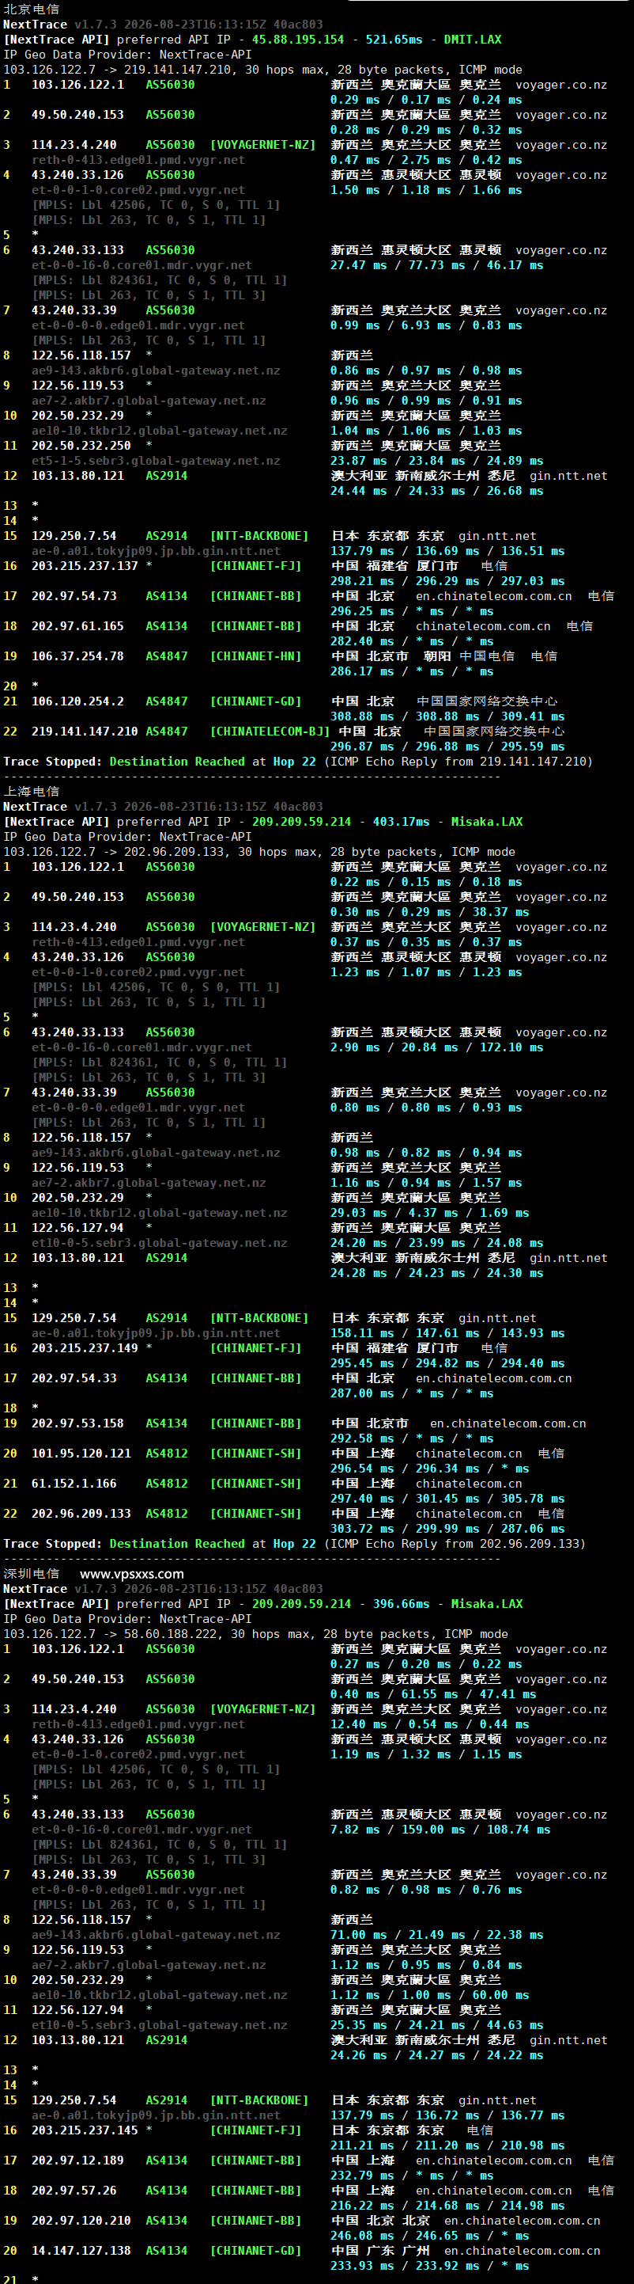
Task: Click the 61.55 ms latency value
Action: click(x=429, y=1693)
